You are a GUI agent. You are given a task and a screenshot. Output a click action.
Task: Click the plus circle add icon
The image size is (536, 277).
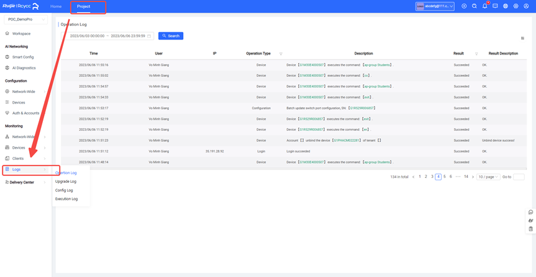click(x=464, y=6)
